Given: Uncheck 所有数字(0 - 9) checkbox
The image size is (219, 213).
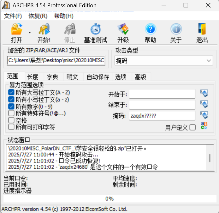Looking at the screenshot, I should coord(11,107).
